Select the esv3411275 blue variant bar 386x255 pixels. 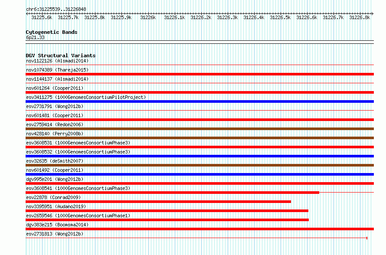coord(200,101)
